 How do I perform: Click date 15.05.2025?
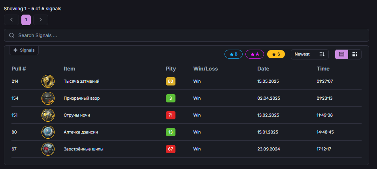[x=268, y=81]
